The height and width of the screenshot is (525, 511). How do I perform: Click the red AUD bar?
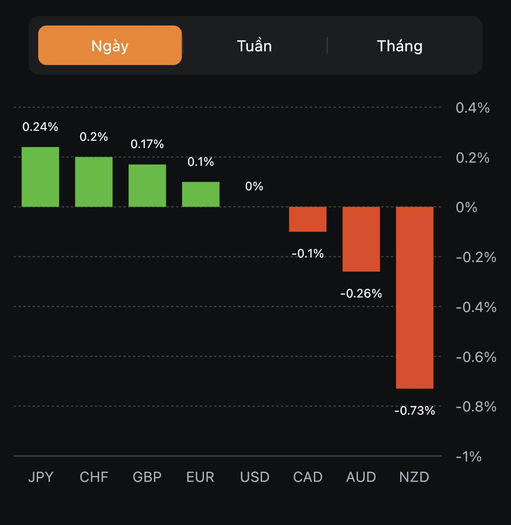[361, 239]
